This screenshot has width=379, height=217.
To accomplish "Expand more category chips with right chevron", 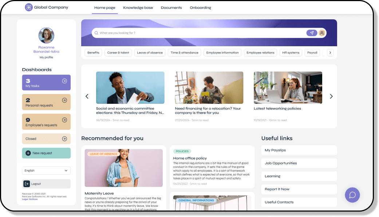I will click(x=330, y=53).
